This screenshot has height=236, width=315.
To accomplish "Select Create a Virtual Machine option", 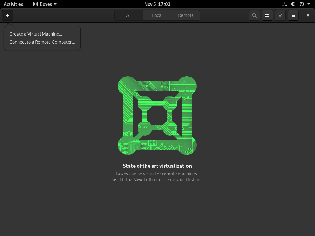I will pos(36,34).
